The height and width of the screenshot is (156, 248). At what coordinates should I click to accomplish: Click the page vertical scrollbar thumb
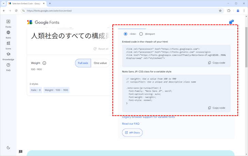click(246, 47)
